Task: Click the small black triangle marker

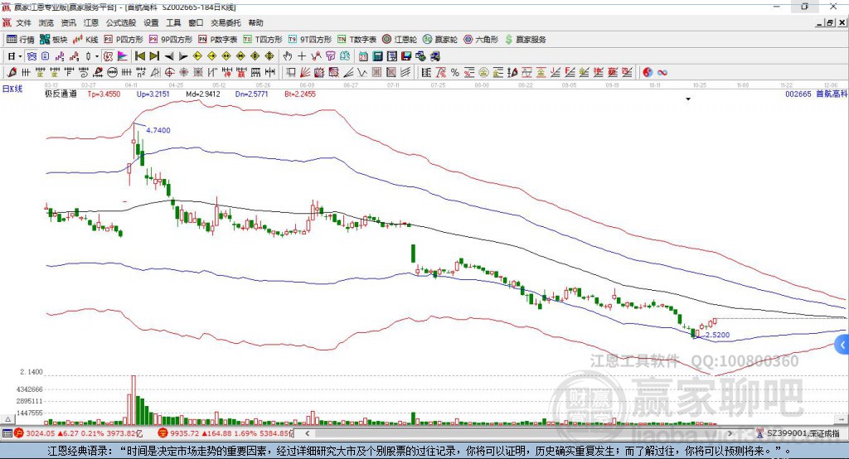Action: pos(688,99)
